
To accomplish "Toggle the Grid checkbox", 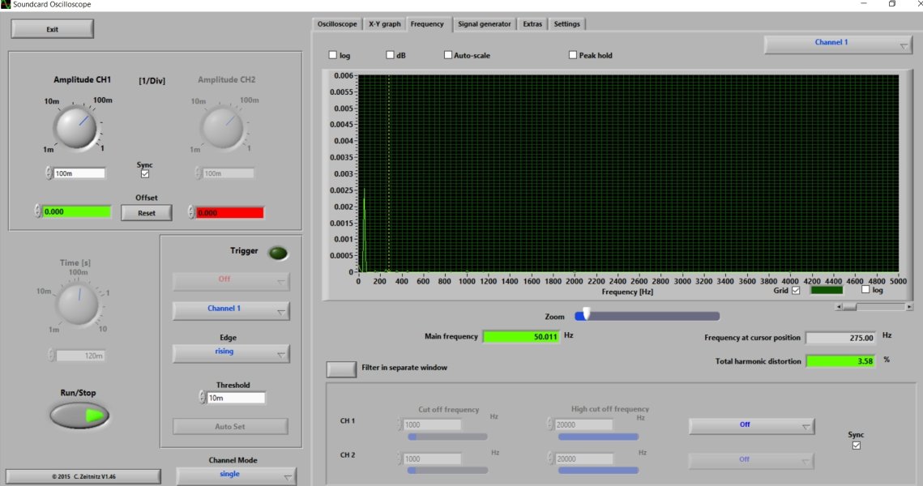I will (x=796, y=290).
